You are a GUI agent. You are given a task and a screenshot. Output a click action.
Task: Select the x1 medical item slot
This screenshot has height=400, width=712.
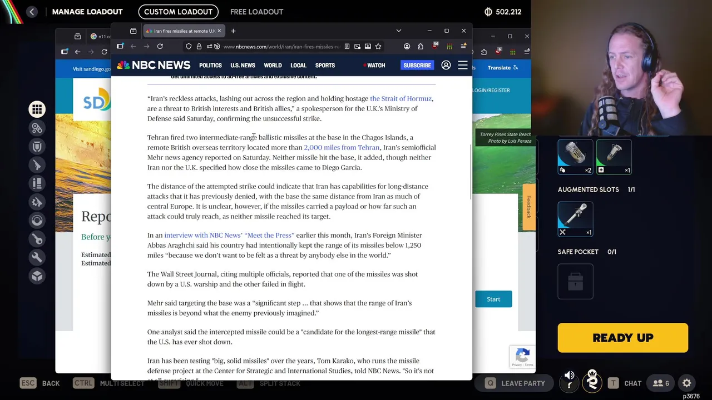point(614,157)
